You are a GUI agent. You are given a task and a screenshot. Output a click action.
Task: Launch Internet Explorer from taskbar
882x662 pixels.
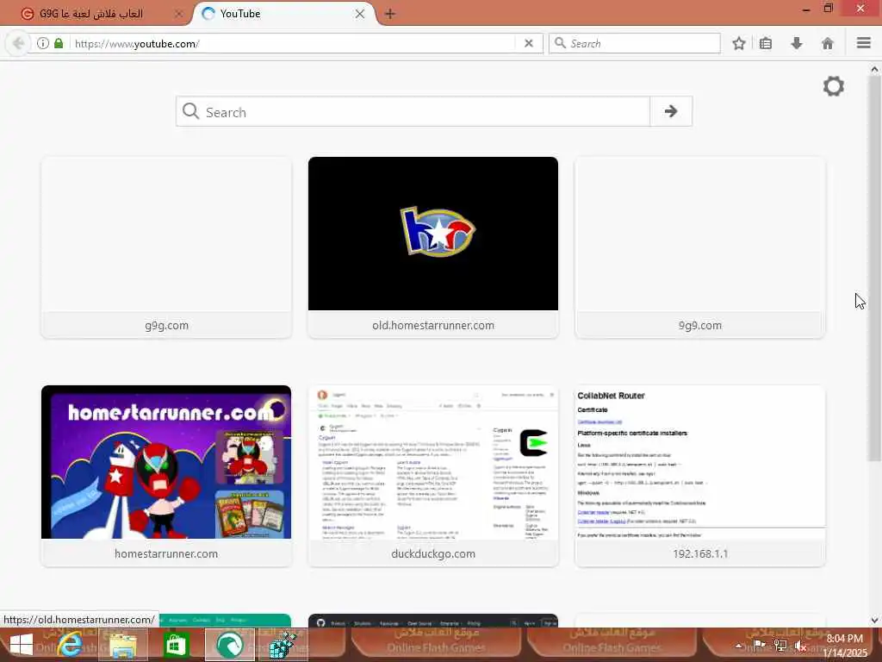71,645
